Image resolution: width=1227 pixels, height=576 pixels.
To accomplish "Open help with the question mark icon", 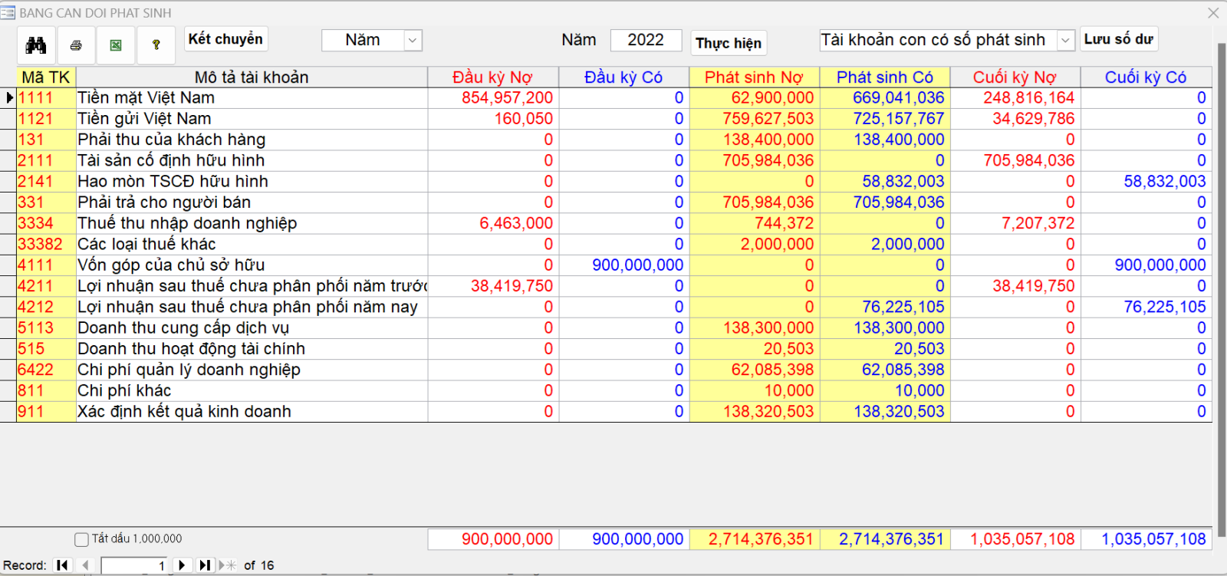I will (x=156, y=45).
